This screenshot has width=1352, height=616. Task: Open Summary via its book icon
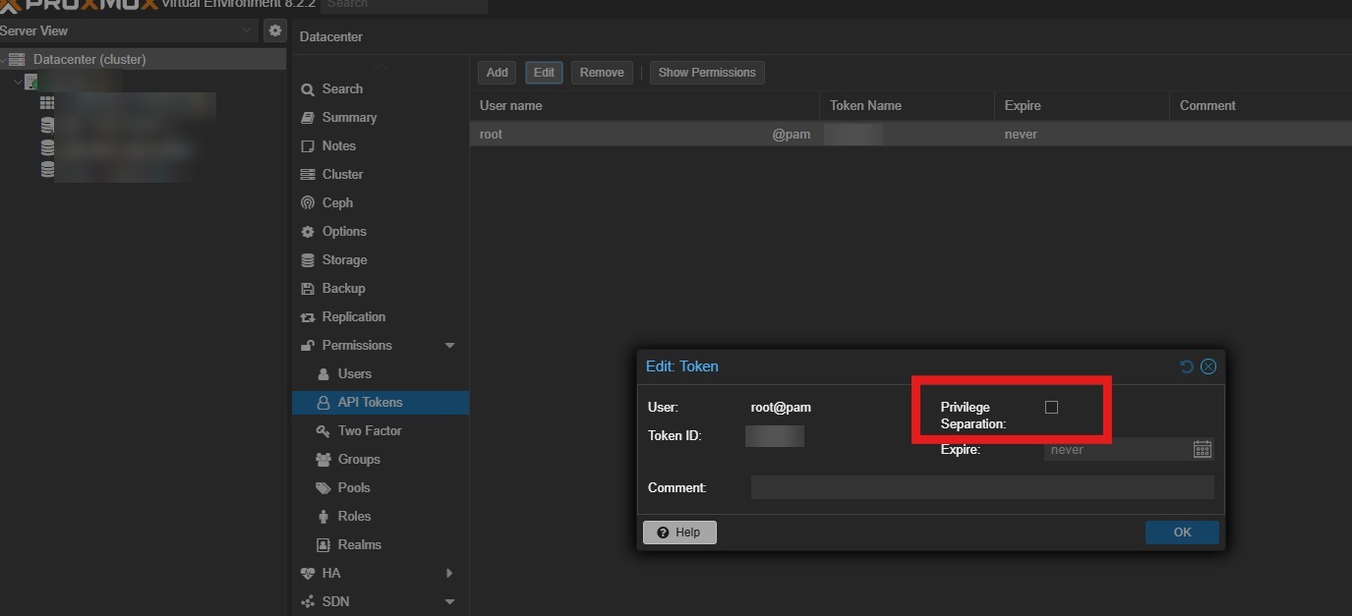click(308, 118)
